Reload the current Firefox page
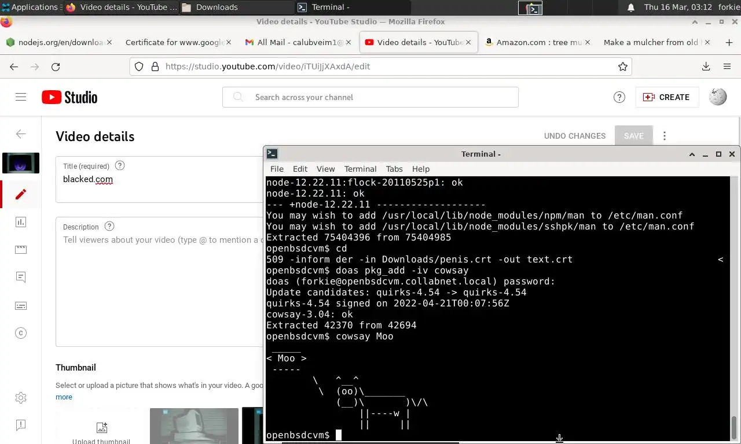Viewport: 741px width, 444px height. click(56, 66)
